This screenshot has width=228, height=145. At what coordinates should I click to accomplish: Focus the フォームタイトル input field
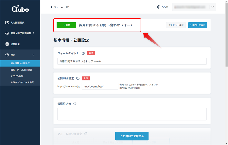(x=132, y=61)
